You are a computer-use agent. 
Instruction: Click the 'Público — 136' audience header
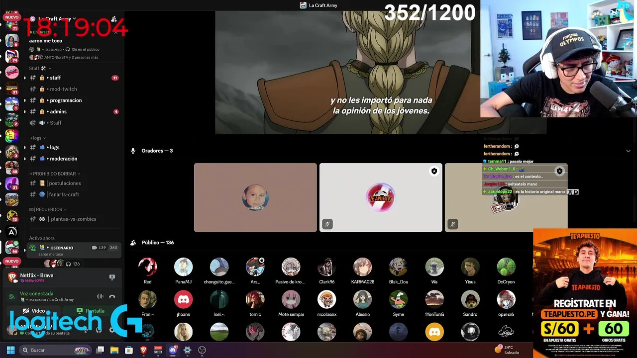[157, 243]
